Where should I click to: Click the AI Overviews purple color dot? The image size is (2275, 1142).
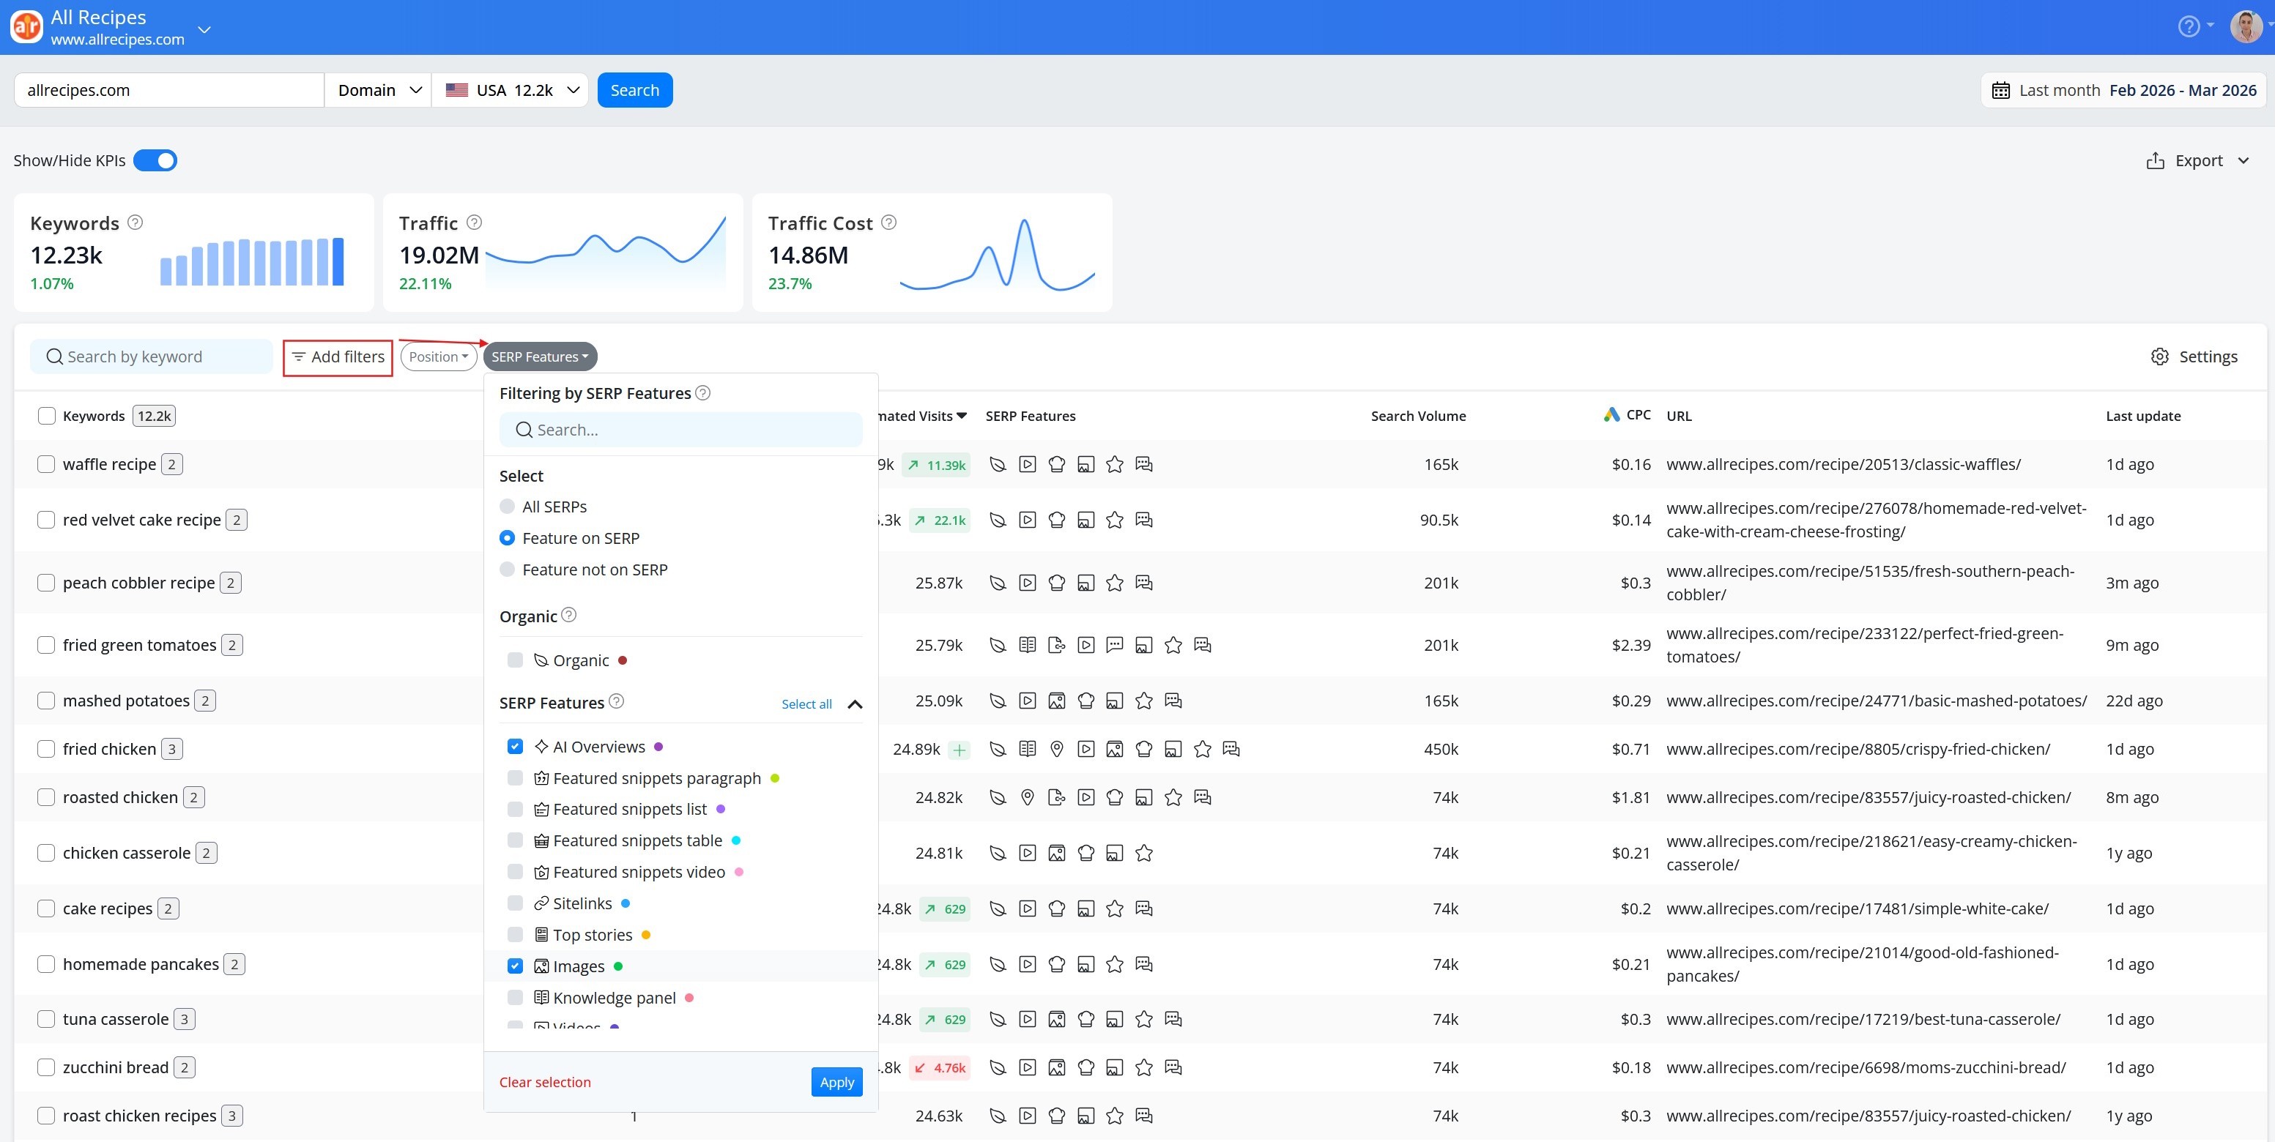(x=658, y=747)
